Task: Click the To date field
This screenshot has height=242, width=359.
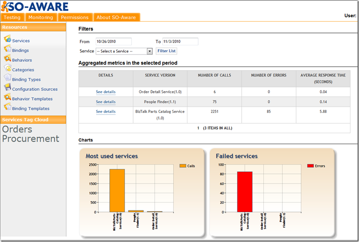Action: [180, 41]
